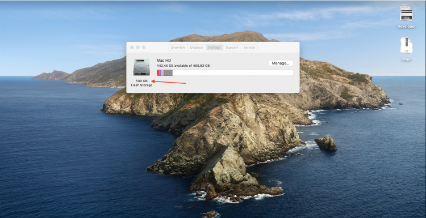Select the Mac HD hard drive icon
Viewport: 426px width, 218px height.
click(141, 67)
